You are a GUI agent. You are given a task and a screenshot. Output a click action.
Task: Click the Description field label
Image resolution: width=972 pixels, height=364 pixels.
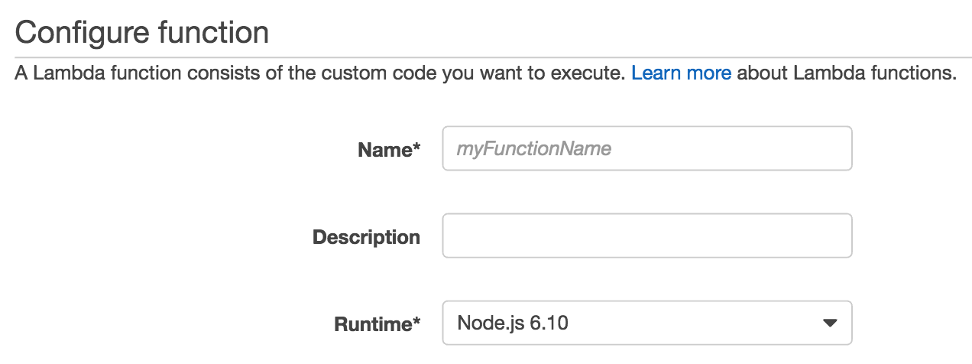click(x=367, y=237)
